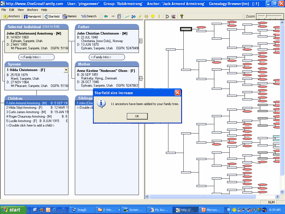The image size is (285, 214).
Task: Close the Starfield size increase dialog
Action: pyautogui.click(x=178, y=93)
